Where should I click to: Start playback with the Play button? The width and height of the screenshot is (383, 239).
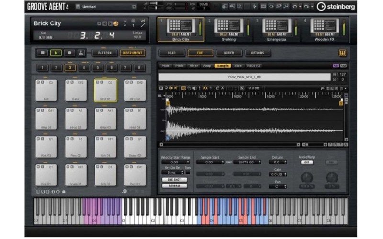tap(56, 53)
